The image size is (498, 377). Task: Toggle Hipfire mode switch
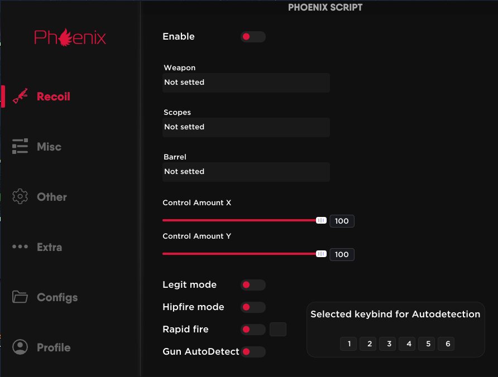pos(253,307)
